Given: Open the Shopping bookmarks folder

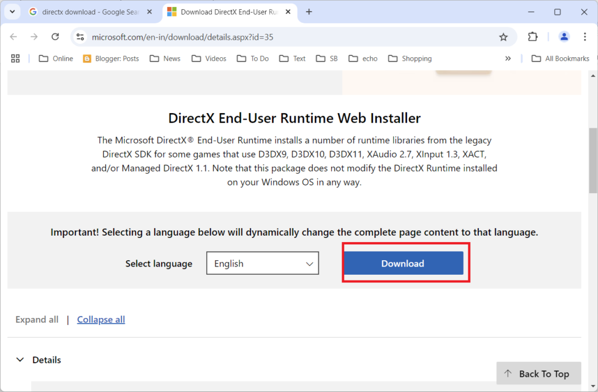Looking at the screenshot, I should point(410,59).
